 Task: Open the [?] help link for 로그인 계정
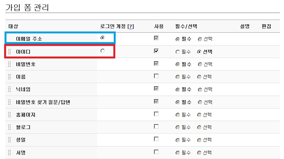130,27
